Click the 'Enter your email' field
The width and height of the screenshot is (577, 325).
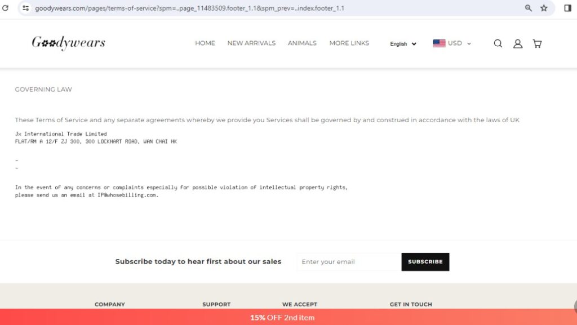pyautogui.click(x=348, y=261)
